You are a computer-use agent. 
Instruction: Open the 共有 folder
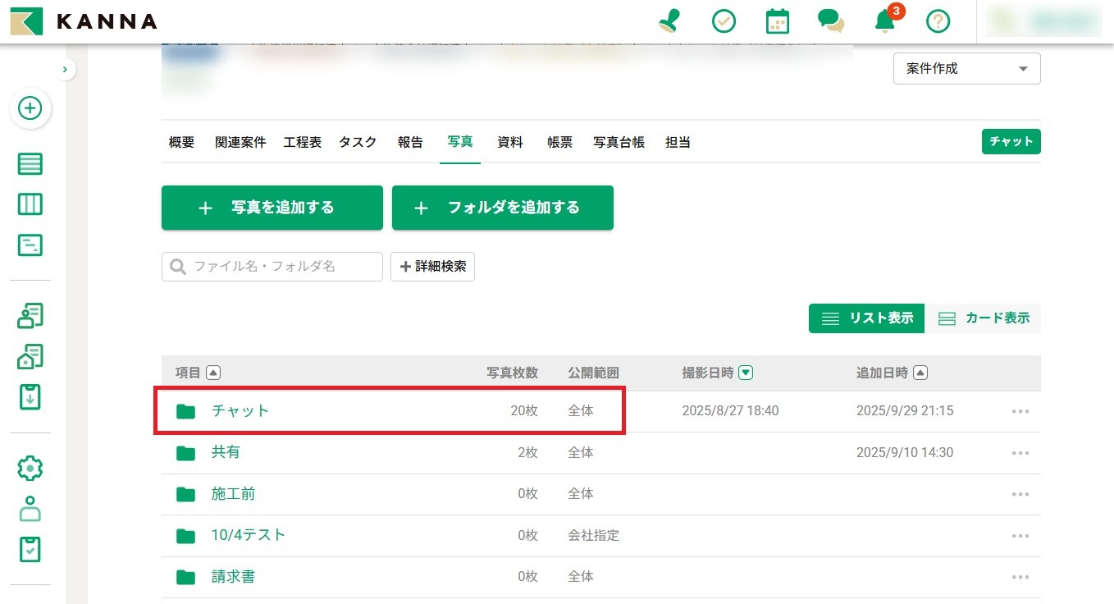tap(226, 452)
